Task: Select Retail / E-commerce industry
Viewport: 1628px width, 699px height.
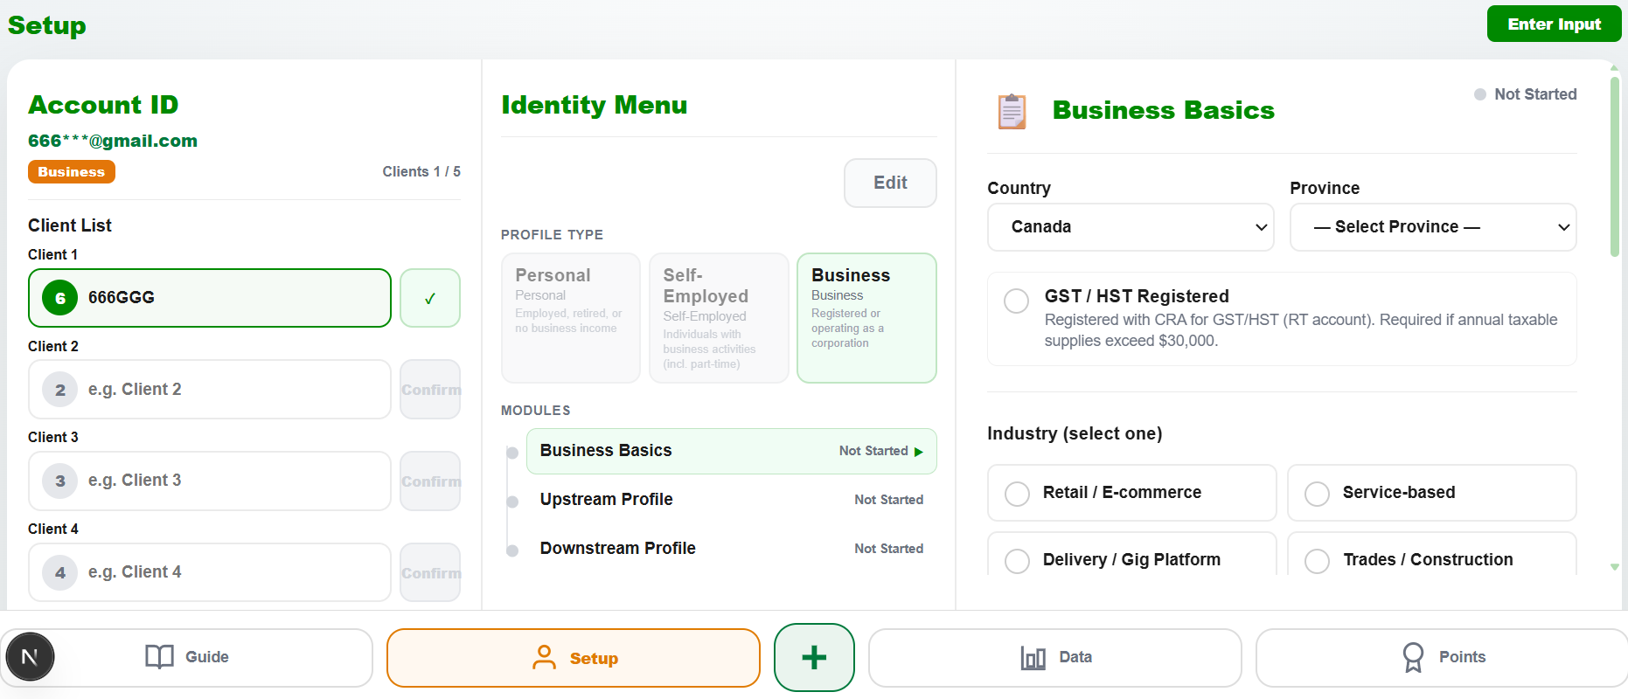Action: pos(1017,494)
